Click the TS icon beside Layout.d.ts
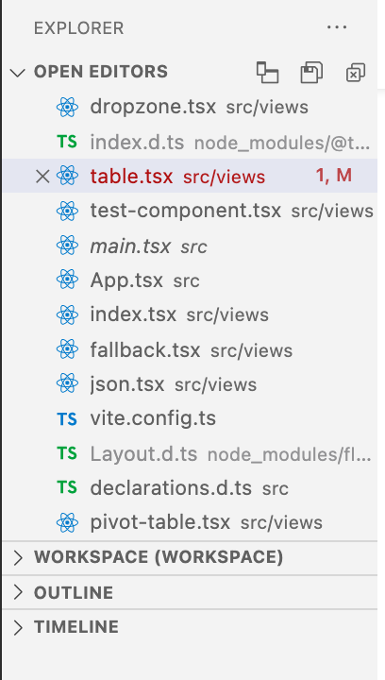This screenshot has width=385, height=680. pyautogui.click(x=67, y=453)
